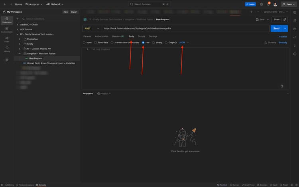Copy the request link icon next to Share
This screenshot has width=299, height=187.
285,19
